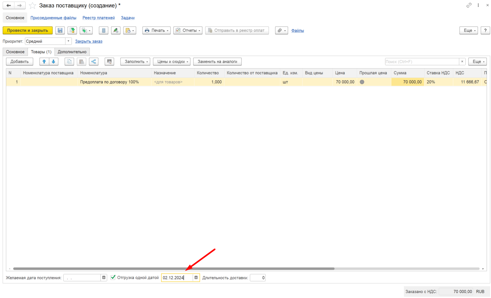
Task: Open the paperclip attachments dropdown
Action: pyautogui.click(x=282, y=30)
